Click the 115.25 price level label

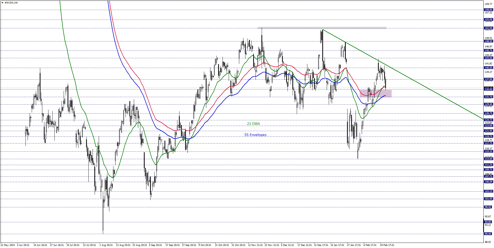pyautogui.click(x=488, y=151)
